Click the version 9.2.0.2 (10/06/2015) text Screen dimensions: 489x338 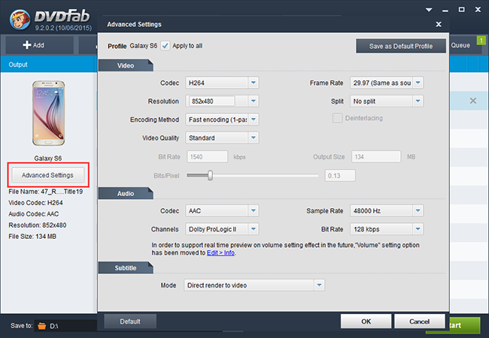[63, 28]
